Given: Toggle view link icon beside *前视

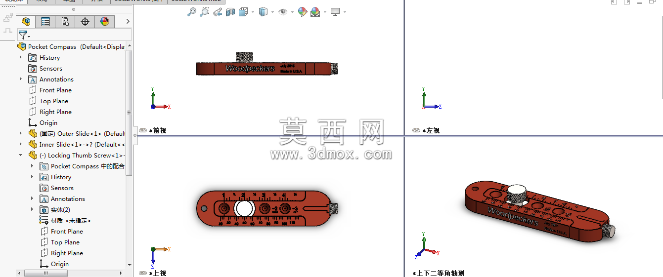Looking at the screenshot, I should click(143, 130).
